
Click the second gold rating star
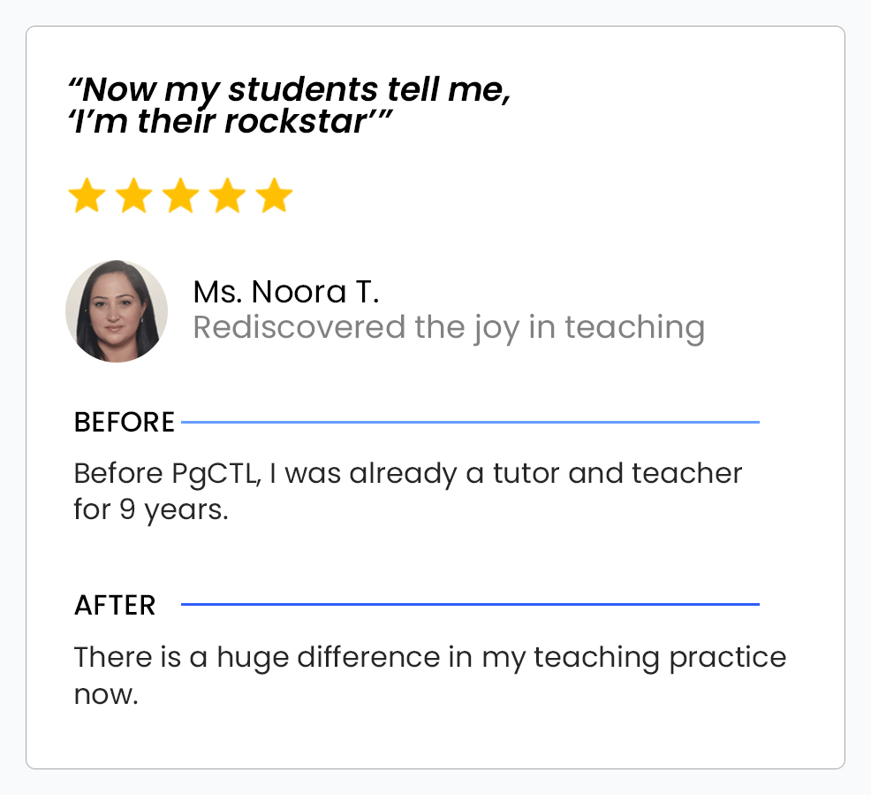133,196
